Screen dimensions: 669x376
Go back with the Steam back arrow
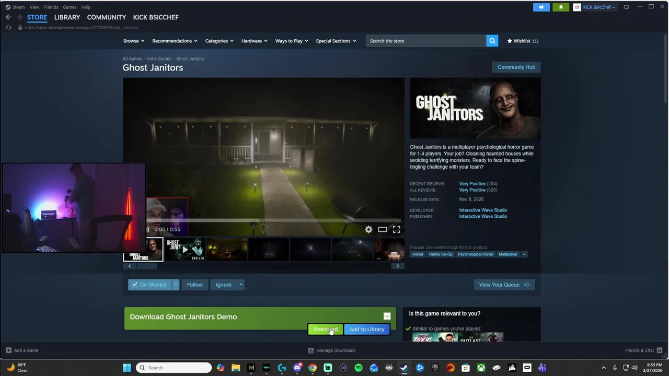coord(8,17)
